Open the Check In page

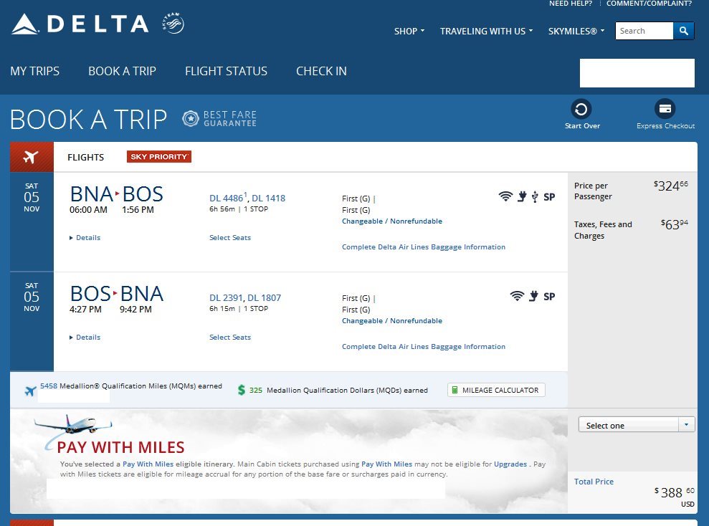coord(321,71)
